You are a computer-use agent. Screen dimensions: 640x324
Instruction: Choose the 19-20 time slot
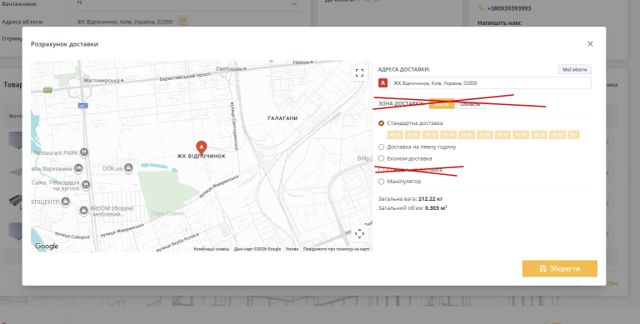(x=557, y=135)
